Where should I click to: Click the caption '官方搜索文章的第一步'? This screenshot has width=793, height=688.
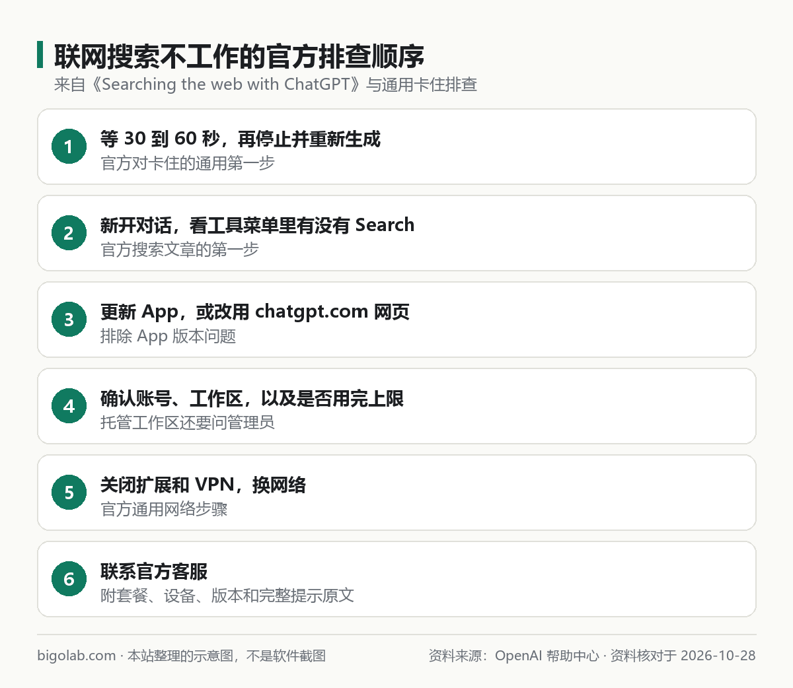click(180, 250)
